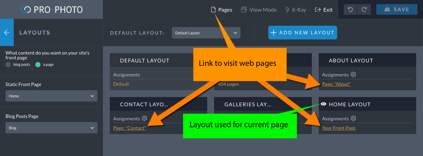
Task: Click the X-Ray lightning icon
Action: (287, 10)
